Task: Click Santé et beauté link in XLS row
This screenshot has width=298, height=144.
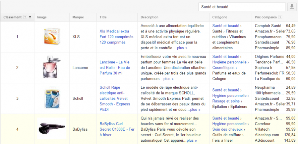Action: (x=226, y=26)
